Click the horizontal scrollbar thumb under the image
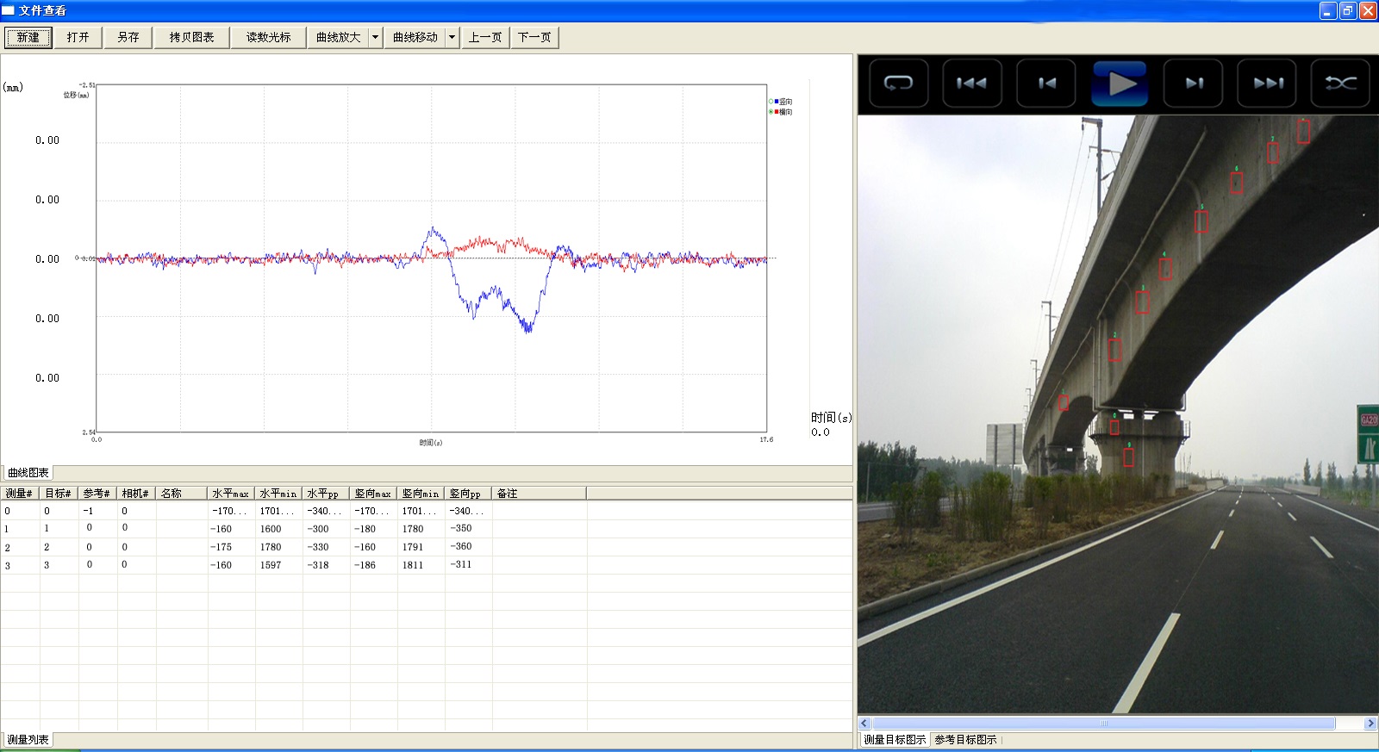The image size is (1379, 752). [1104, 724]
